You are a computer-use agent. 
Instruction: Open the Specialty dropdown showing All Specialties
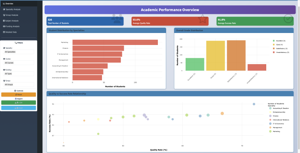click(x=18, y=52)
